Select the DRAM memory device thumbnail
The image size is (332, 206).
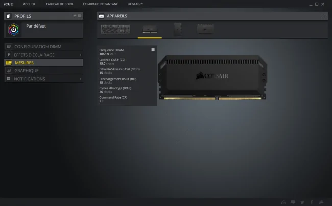click(x=150, y=29)
